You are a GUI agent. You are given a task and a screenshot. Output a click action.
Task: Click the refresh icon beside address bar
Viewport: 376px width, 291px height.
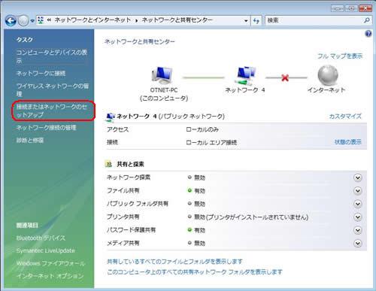pos(256,20)
